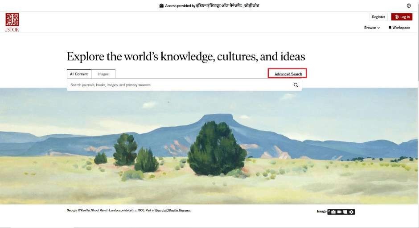
Task: Open the gear settings icon in image toolbar
Action: tap(351, 212)
